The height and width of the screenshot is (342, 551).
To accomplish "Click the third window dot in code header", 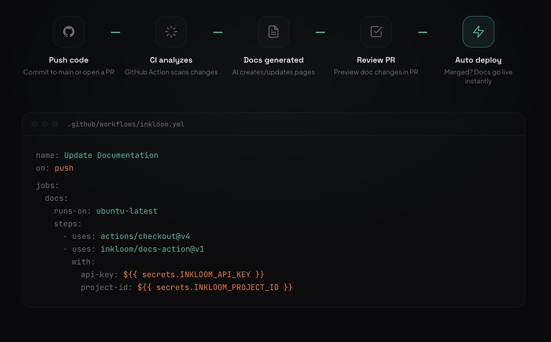I will [55, 124].
